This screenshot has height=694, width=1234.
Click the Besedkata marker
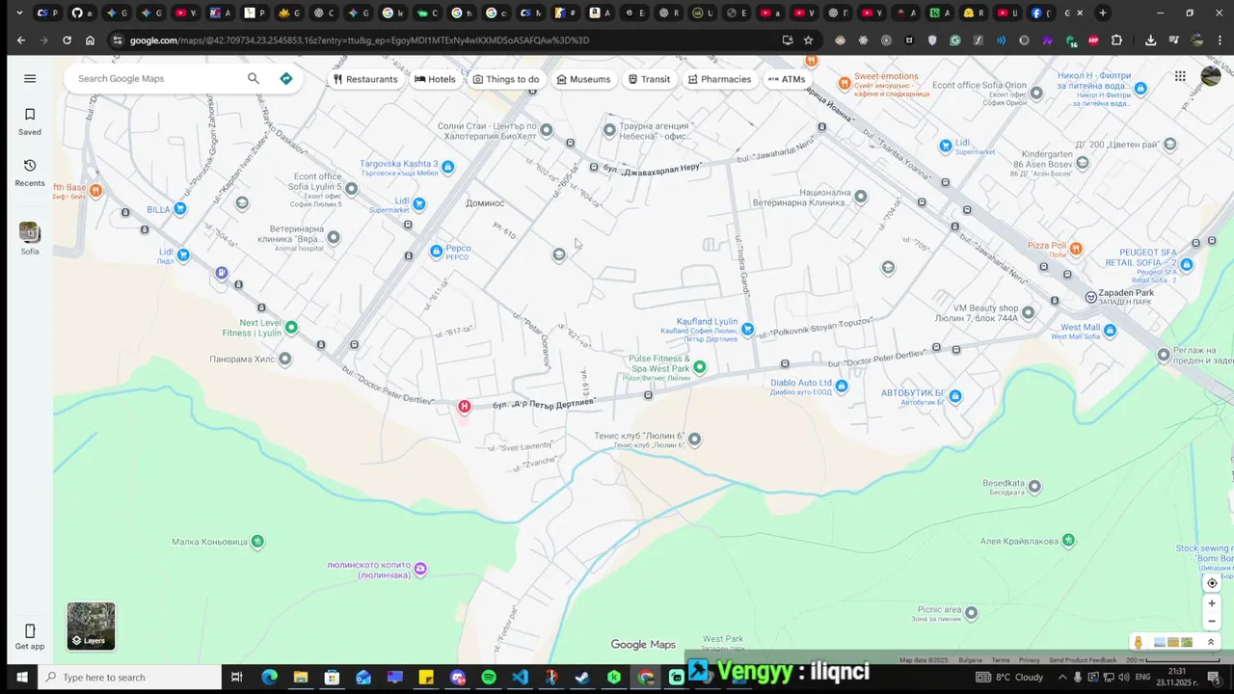1034,487
